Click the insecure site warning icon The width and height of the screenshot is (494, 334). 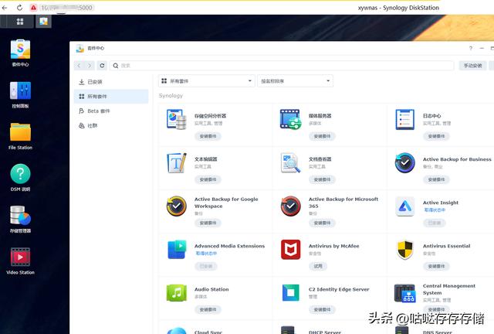pyautogui.click(x=33, y=8)
